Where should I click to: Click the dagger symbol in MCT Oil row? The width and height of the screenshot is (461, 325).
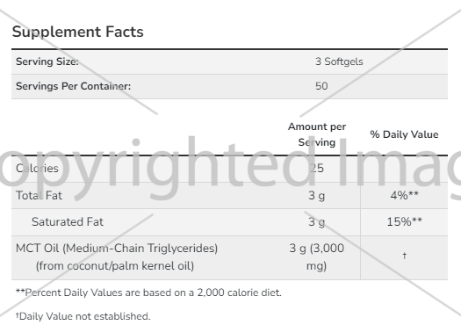coord(404,256)
